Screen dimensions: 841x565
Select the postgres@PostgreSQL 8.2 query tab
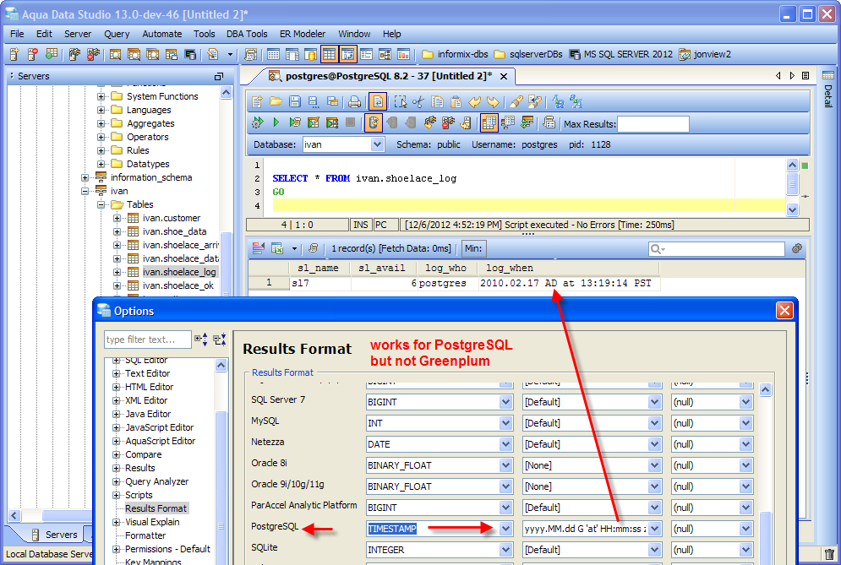[x=388, y=76]
